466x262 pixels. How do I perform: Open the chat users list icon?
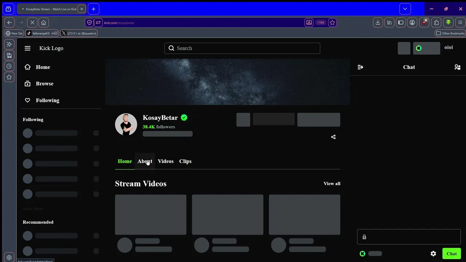[458, 67]
